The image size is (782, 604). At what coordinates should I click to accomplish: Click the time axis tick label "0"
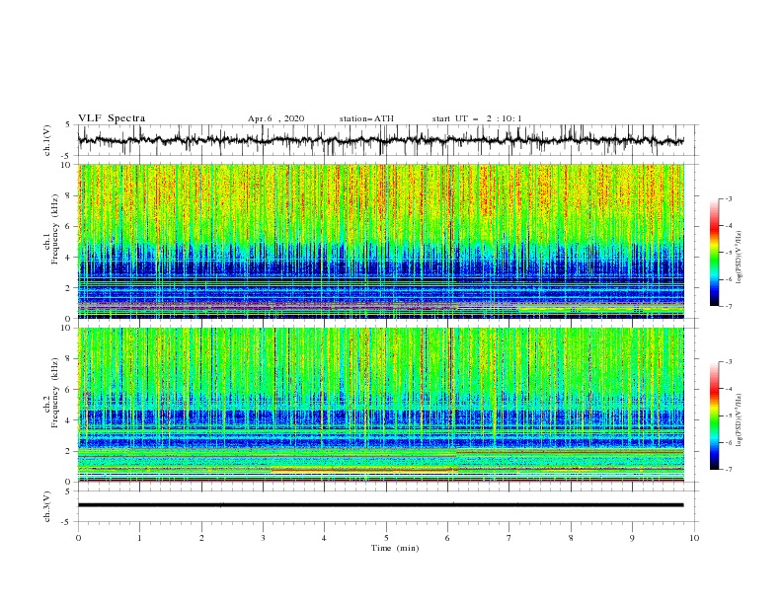78,538
